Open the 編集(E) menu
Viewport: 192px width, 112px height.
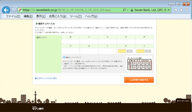(28, 16)
